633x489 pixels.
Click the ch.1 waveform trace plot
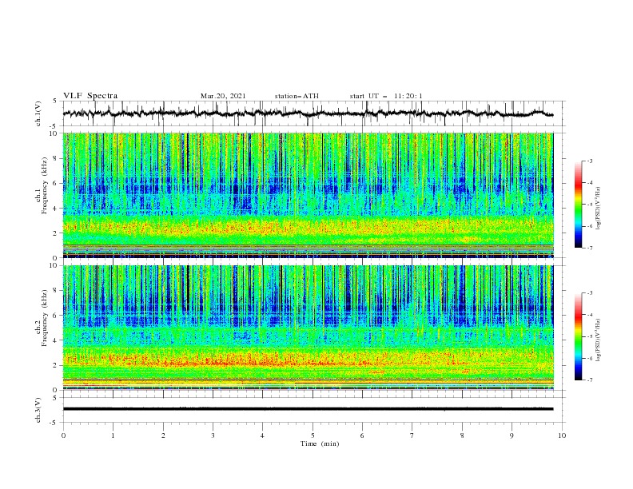tap(309, 113)
